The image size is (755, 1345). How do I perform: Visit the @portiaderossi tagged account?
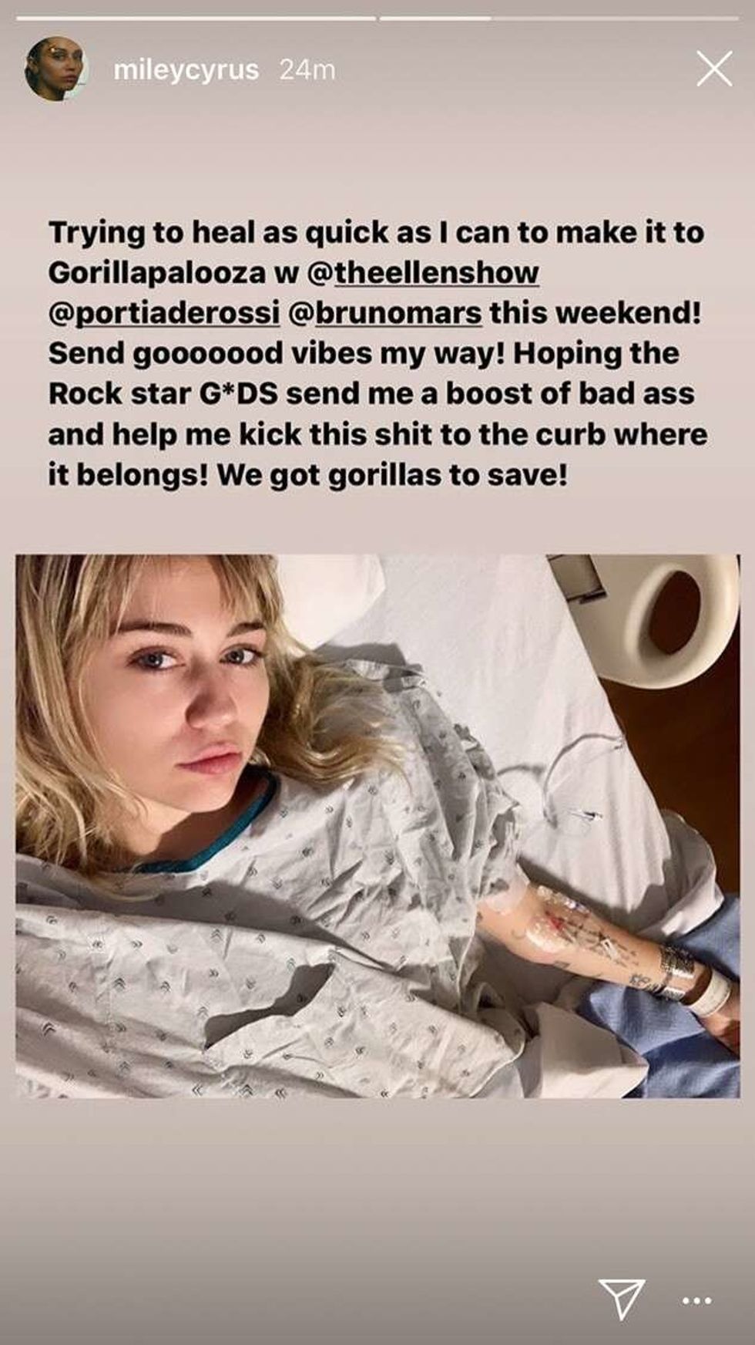[x=163, y=313]
